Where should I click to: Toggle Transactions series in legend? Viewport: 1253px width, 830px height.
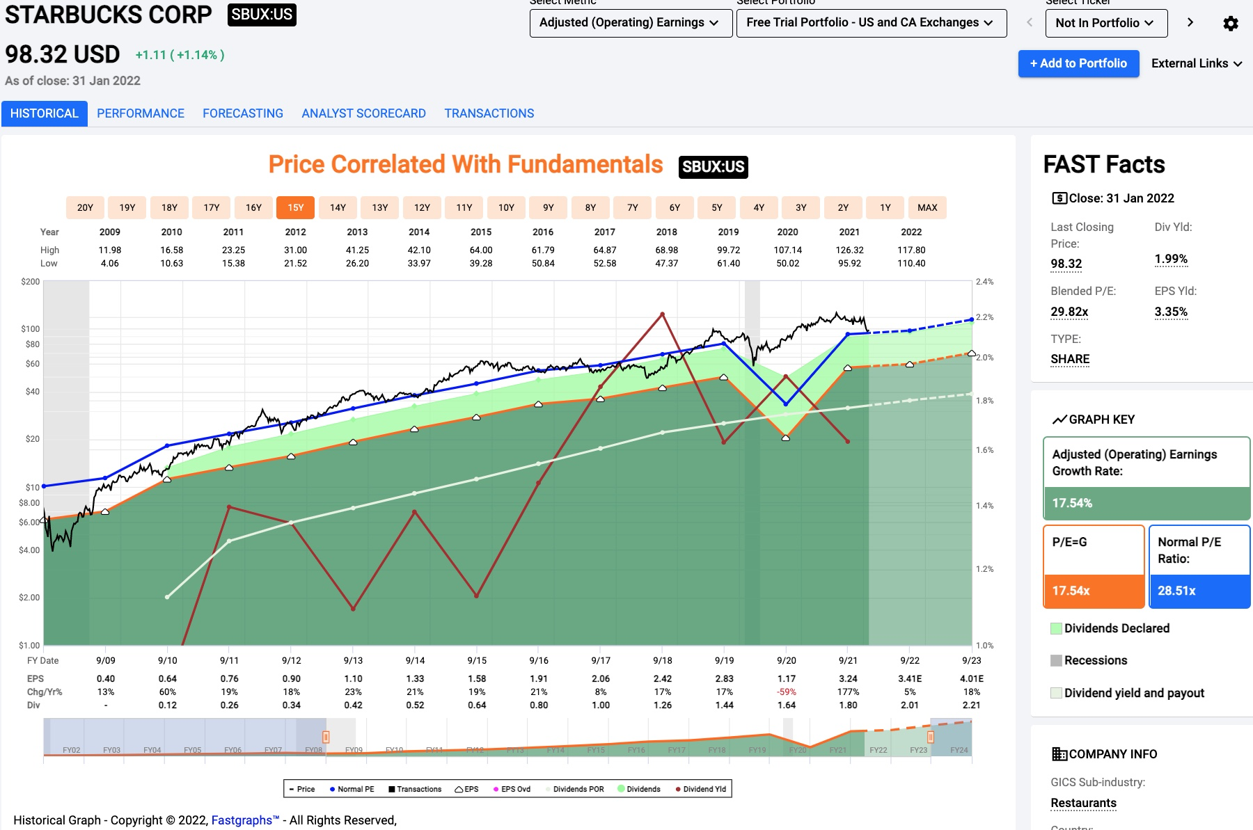coord(415,789)
